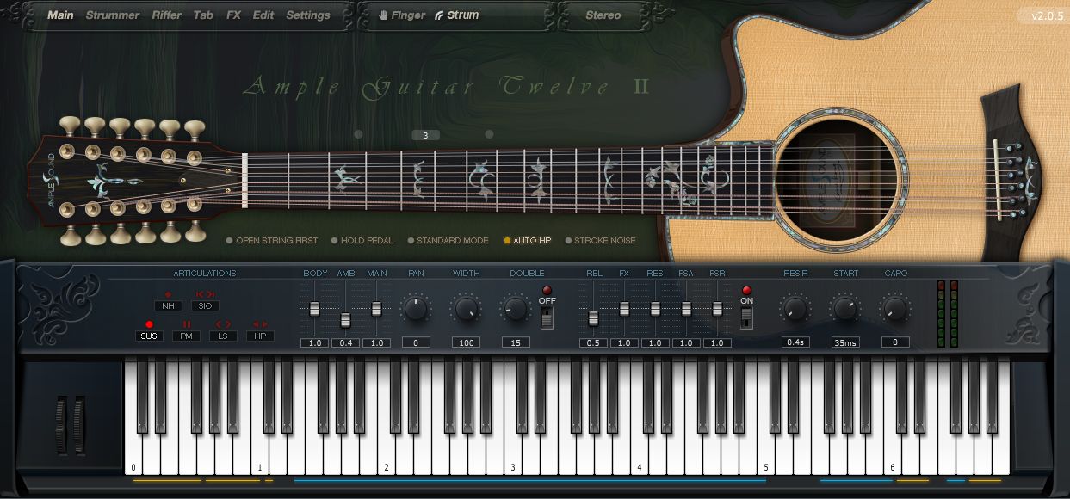Click the RES.R knob
1070x499 pixels.
795,308
